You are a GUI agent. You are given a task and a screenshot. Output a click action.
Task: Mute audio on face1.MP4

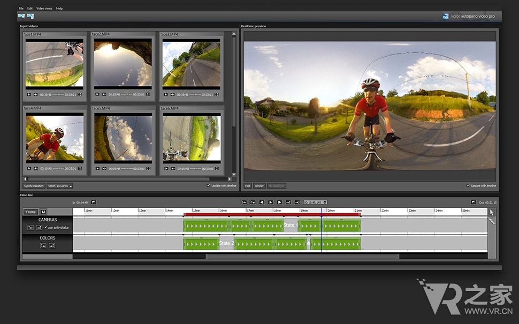[36, 94]
